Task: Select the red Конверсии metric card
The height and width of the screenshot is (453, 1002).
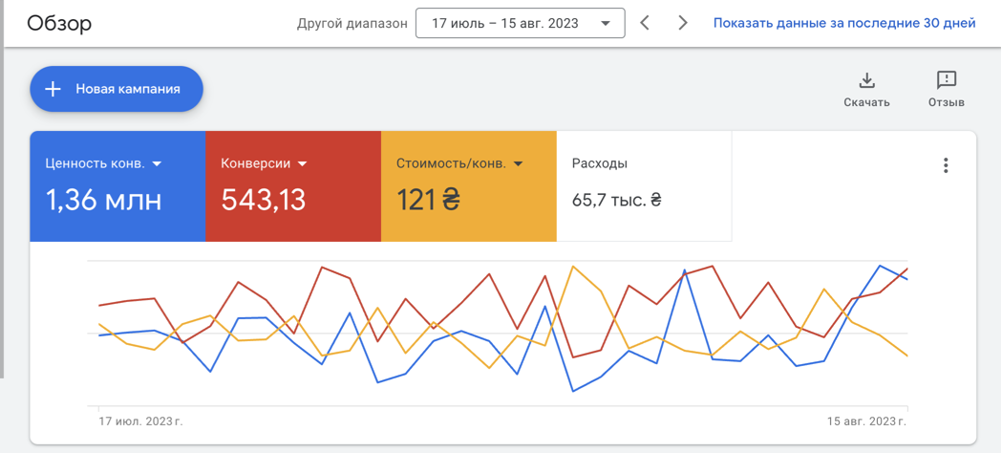Action: click(x=293, y=186)
